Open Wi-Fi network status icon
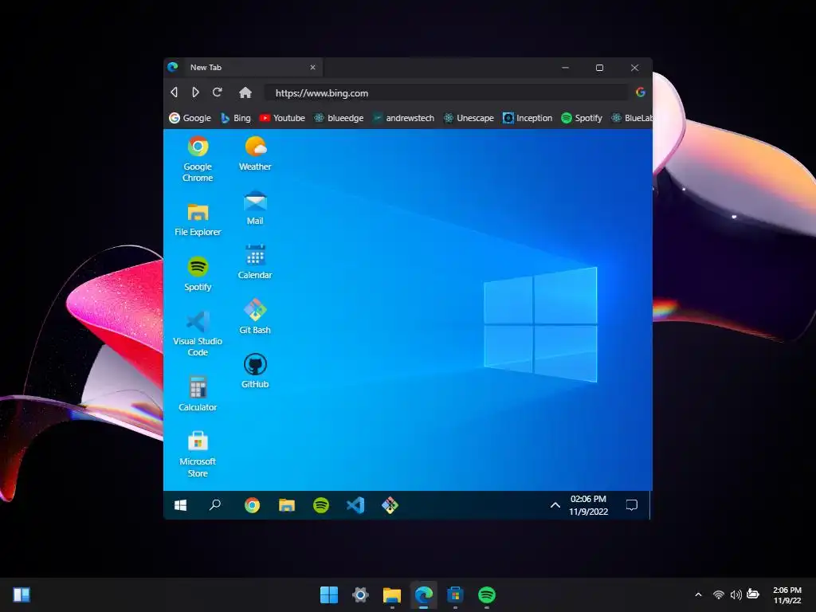This screenshot has width=816, height=612. [719, 594]
